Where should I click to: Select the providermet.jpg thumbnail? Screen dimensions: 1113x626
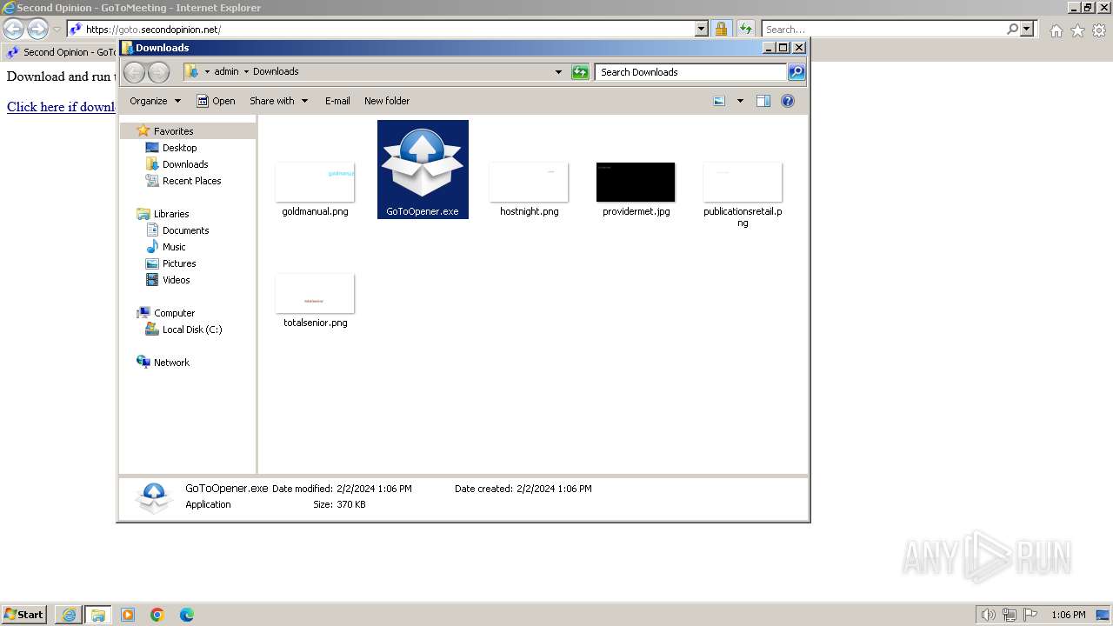(x=636, y=182)
